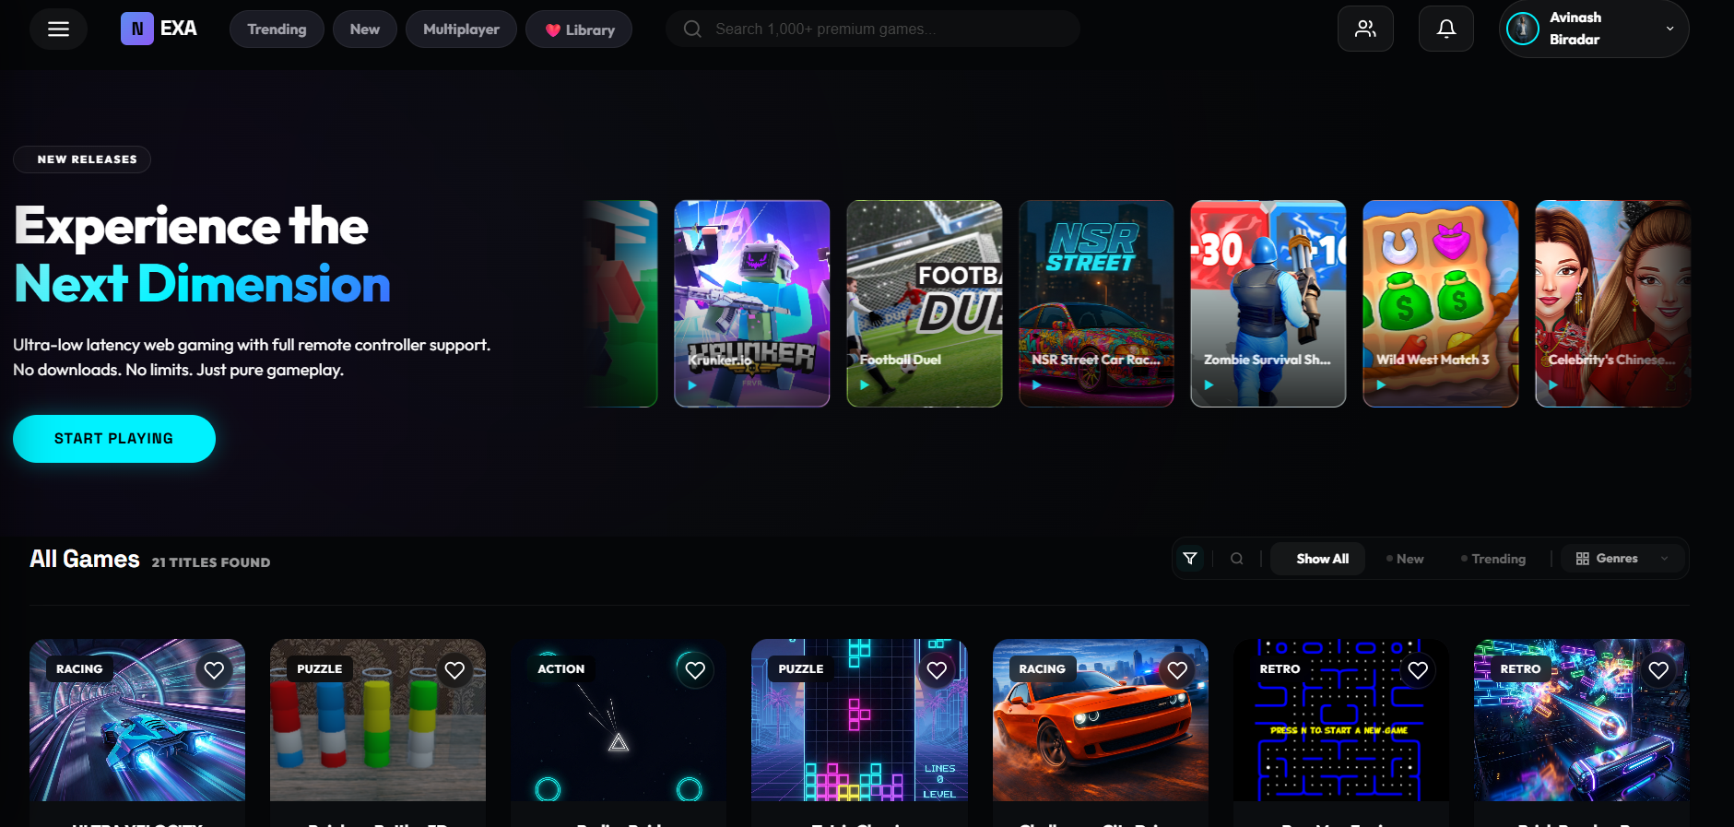The image size is (1734, 827).
Task: Open the NSR Street Car Racing thumbnail
Action: point(1097,303)
